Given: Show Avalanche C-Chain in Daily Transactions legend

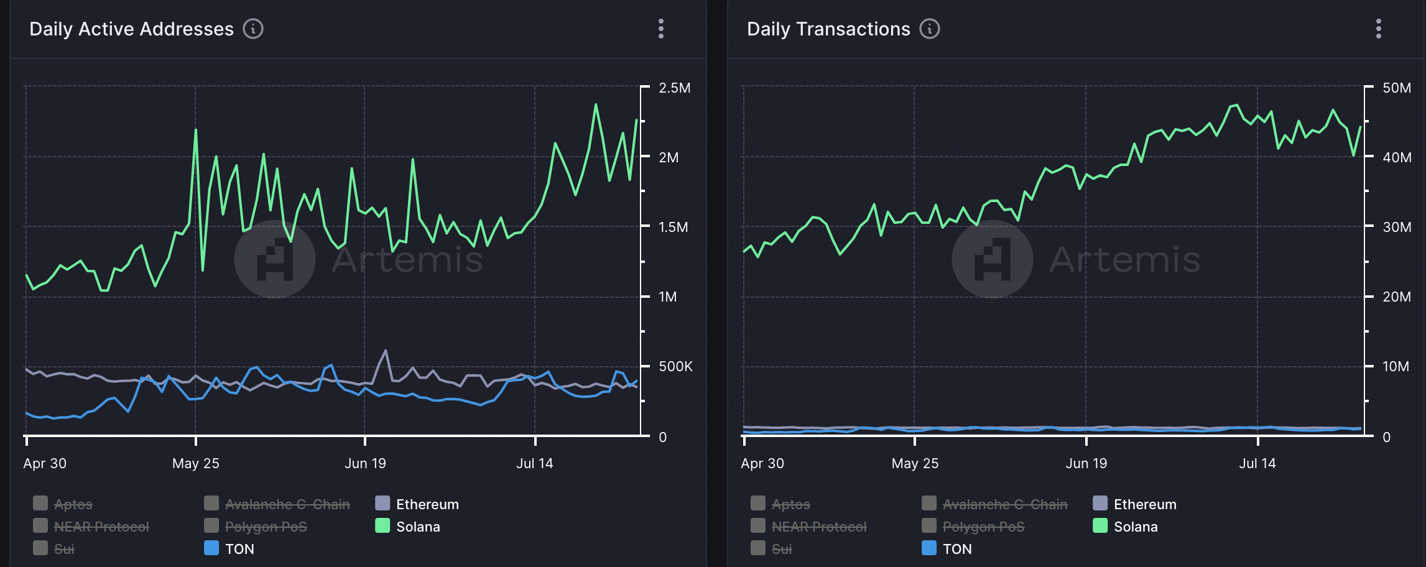Looking at the screenshot, I should point(1004,504).
